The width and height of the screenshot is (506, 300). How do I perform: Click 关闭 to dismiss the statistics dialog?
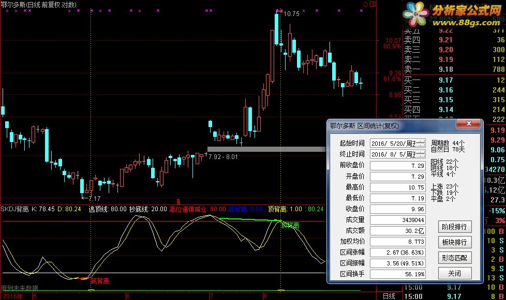point(454,274)
